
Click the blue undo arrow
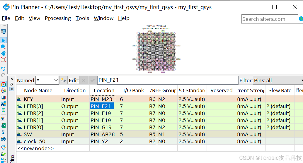tap(3, 69)
